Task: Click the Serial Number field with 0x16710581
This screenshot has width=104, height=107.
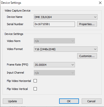Action: [x=54, y=24]
